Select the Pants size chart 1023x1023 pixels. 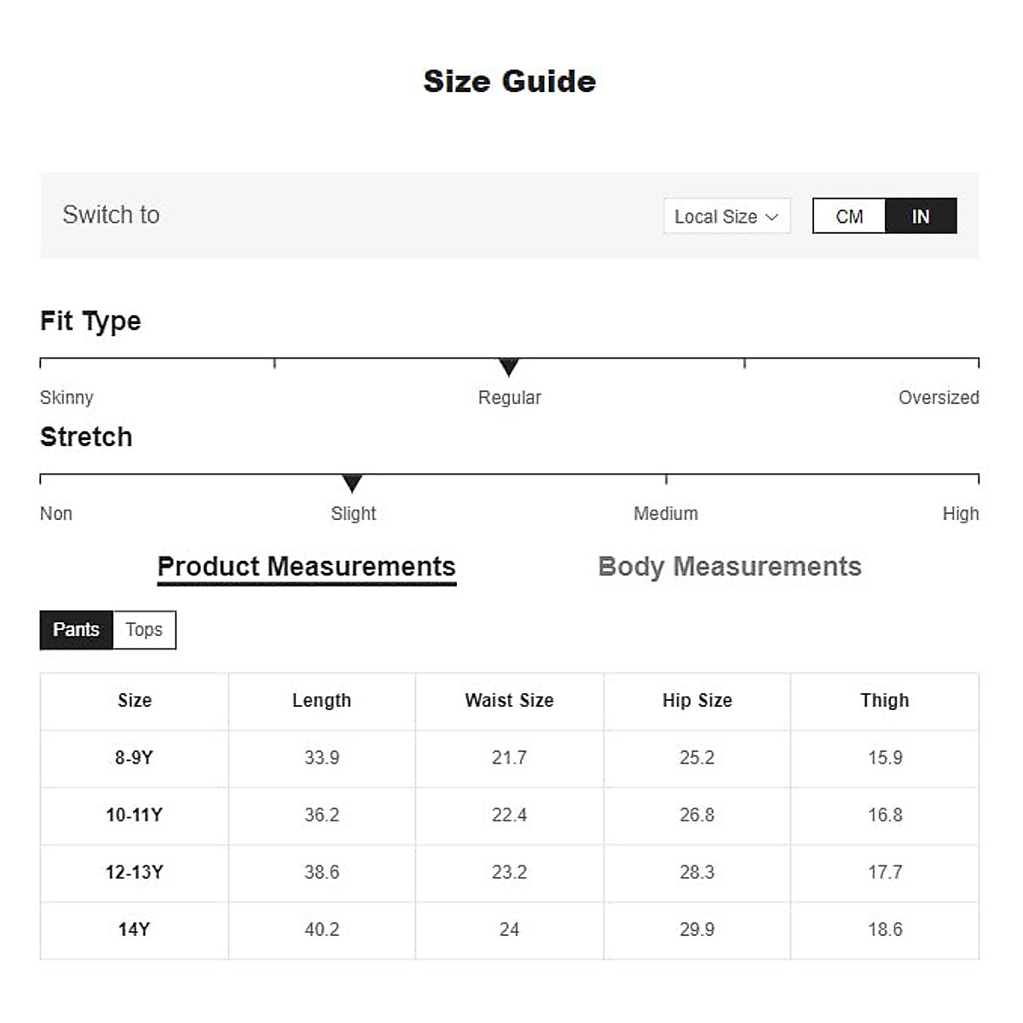click(76, 630)
